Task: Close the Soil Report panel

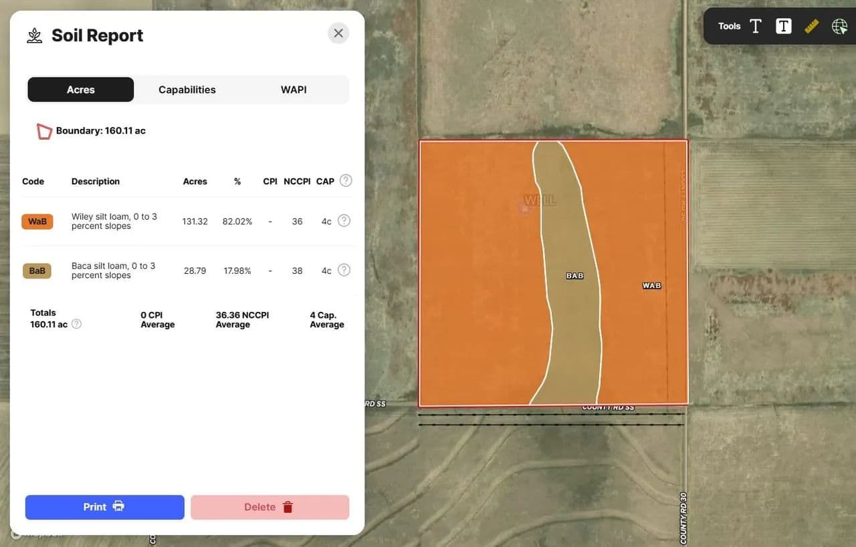Action: pos(338,33)
